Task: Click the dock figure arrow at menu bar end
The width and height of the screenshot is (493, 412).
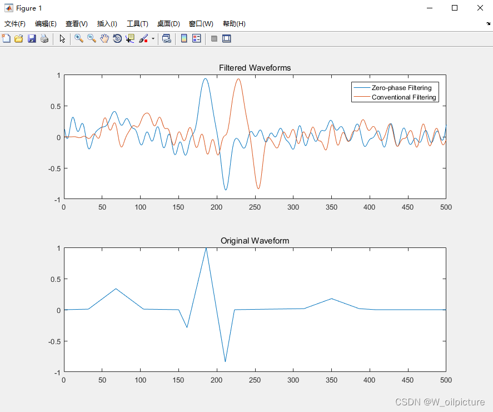Action: point(488,23)
